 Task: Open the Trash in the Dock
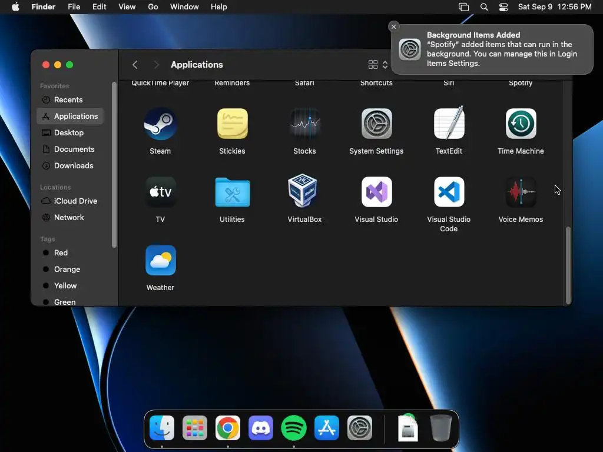pyautogui.click(x=440, y=428)
